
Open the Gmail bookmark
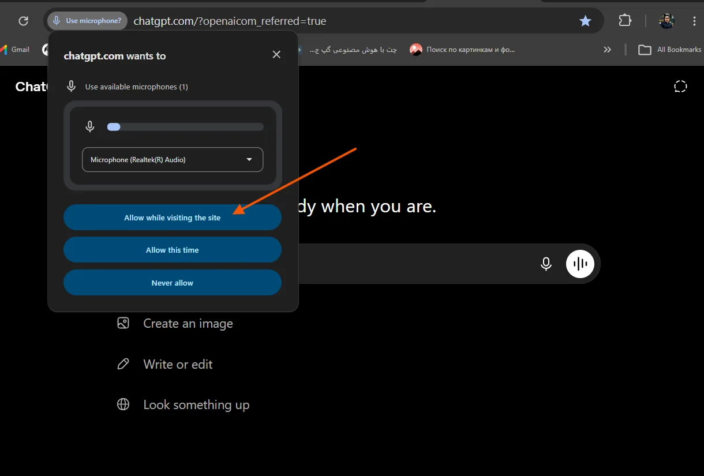(x=14, y=50)
